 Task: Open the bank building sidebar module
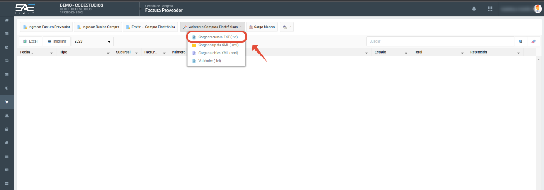pos(7,115)
